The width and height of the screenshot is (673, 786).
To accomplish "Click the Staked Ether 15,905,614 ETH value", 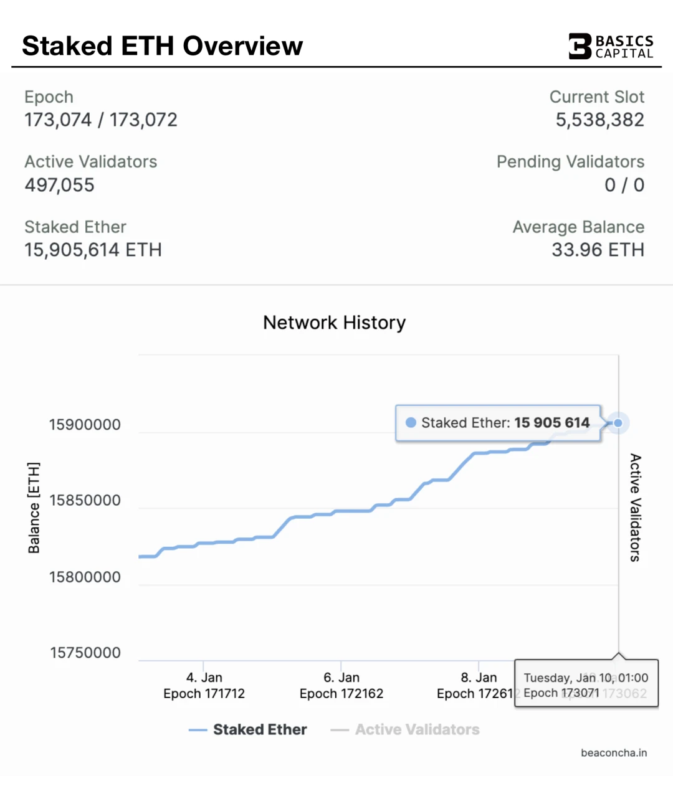I will pos(93,250).
